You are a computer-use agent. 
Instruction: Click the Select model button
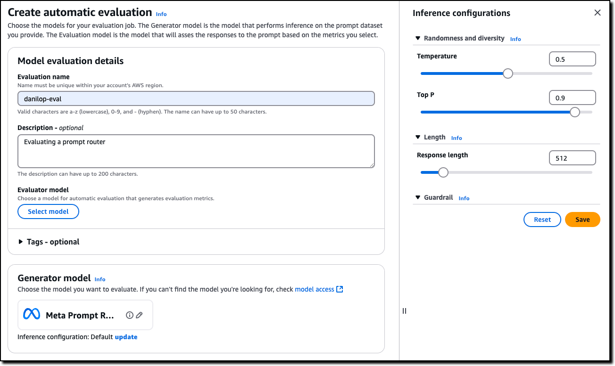pyautogui.click(x=48, y=211)
